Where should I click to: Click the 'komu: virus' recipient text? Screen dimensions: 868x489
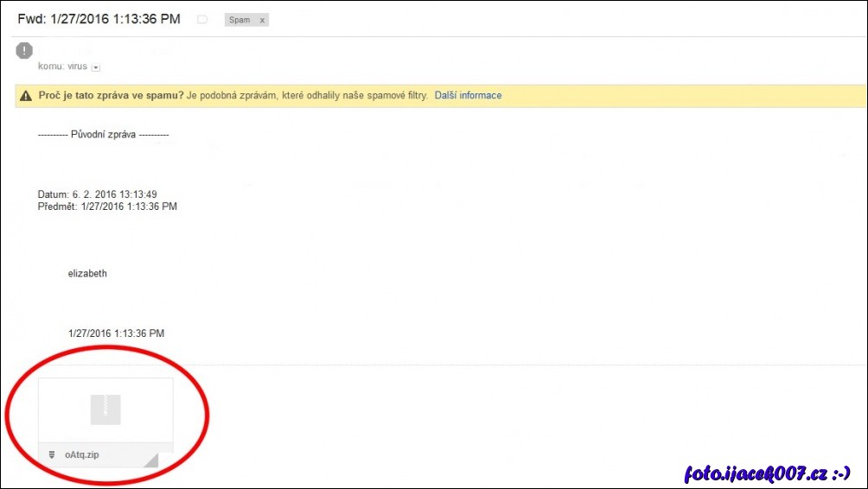pyautogui.click(x=62, y=66)
